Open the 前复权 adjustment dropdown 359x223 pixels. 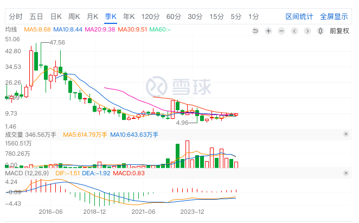pos(339,31)
